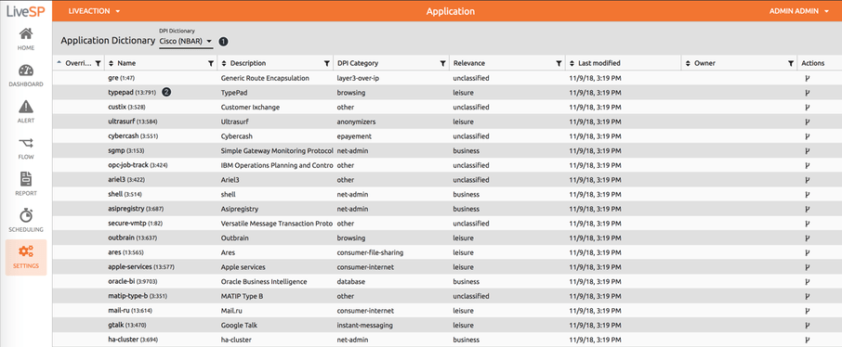The height and width of the screenshot is (347, 842).
Task: Click the LiveSP logo
Action: [x=26, y=11]
